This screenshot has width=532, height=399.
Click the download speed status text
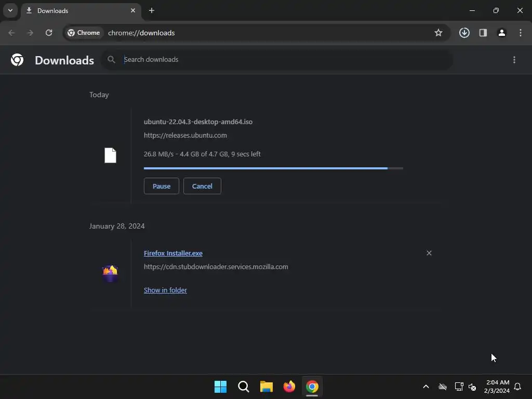202,154
